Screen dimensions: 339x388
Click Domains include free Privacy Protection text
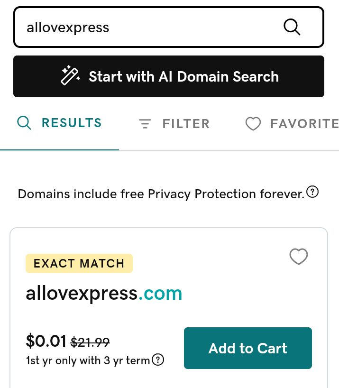[161, 194]
